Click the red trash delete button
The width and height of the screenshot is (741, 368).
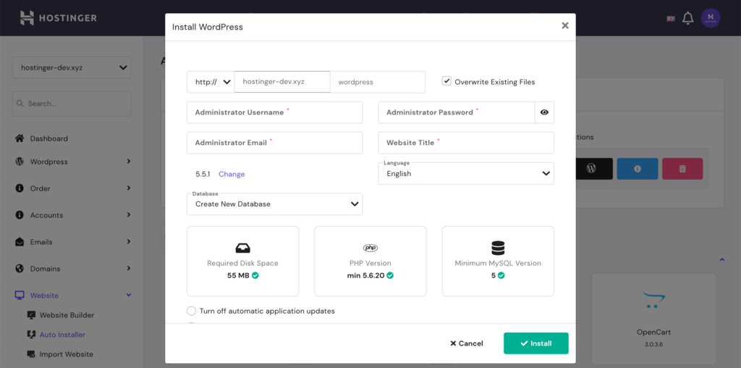682,169
